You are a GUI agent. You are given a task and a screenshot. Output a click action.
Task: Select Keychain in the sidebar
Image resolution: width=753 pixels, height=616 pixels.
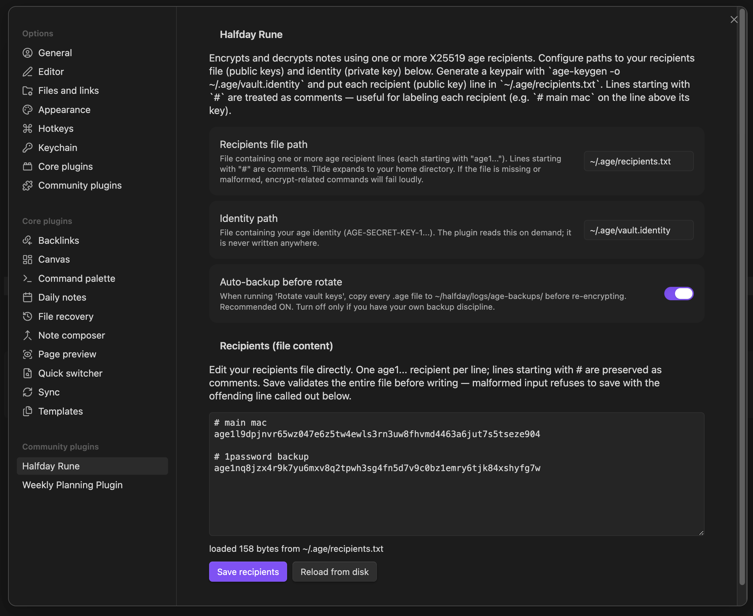pos(92,148)
